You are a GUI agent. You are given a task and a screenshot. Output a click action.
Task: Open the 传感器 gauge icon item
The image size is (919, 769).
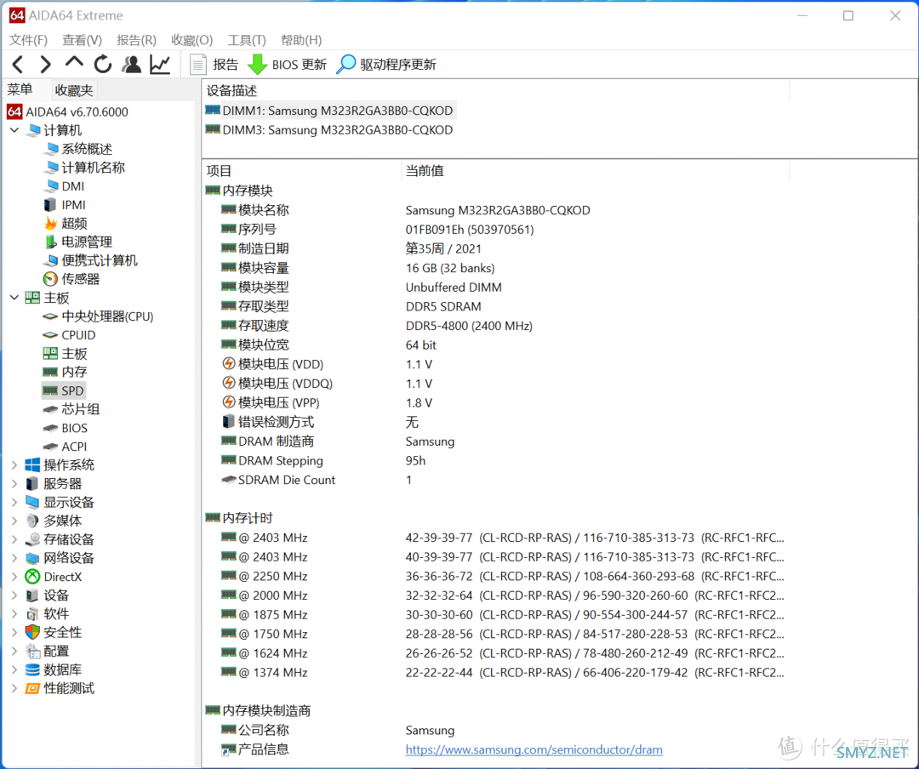click(x=71, y=279)
